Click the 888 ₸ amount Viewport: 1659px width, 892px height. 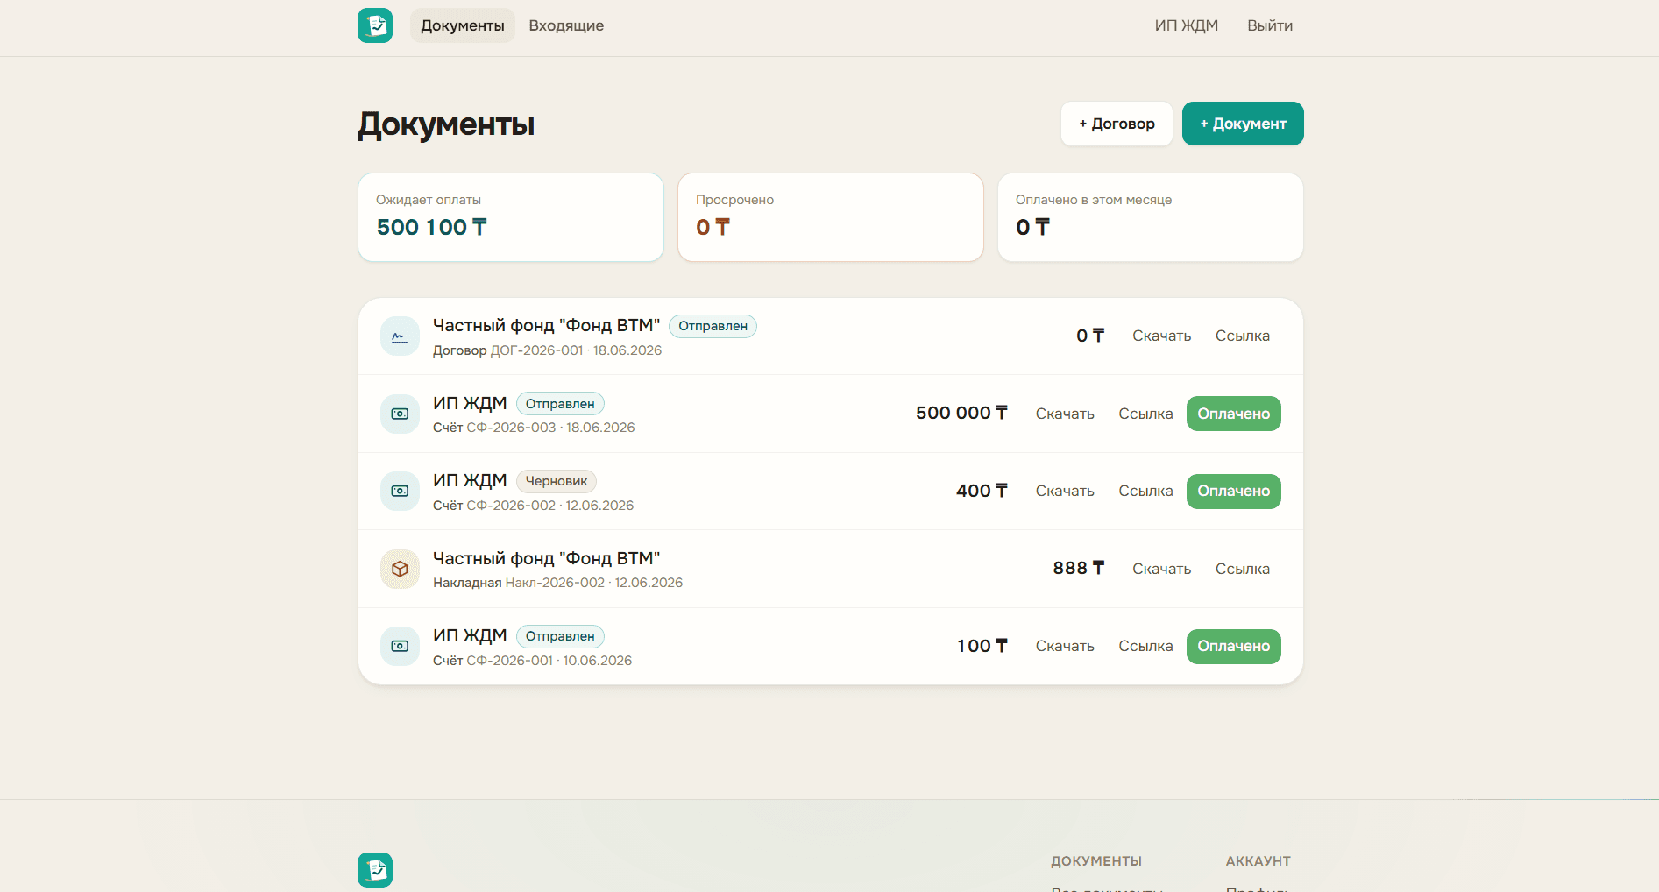coord(1079,569)
